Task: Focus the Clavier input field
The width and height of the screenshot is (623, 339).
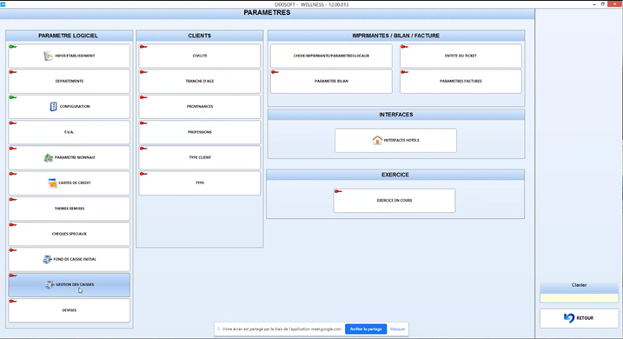Action: [579, 298]
